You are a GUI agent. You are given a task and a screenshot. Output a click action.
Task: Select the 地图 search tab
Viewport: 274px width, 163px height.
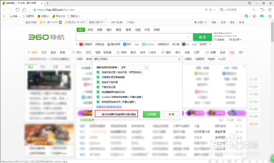pyautogui.click(x=138, y=30)
